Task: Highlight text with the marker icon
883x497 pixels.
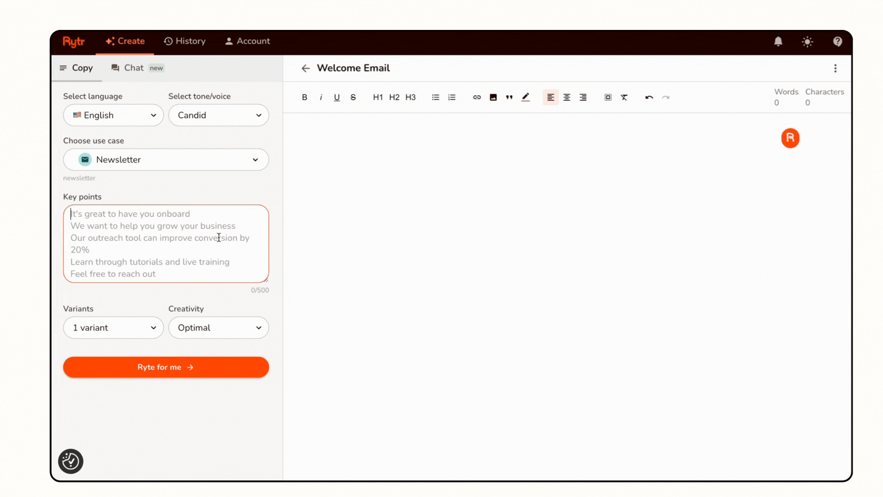Action: 526,97
